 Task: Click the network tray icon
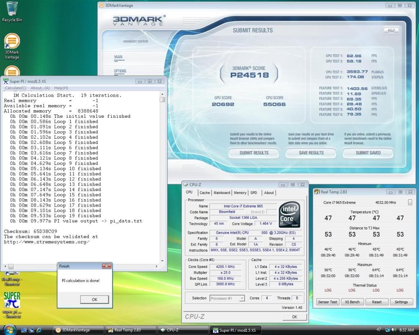pos(387,330)
